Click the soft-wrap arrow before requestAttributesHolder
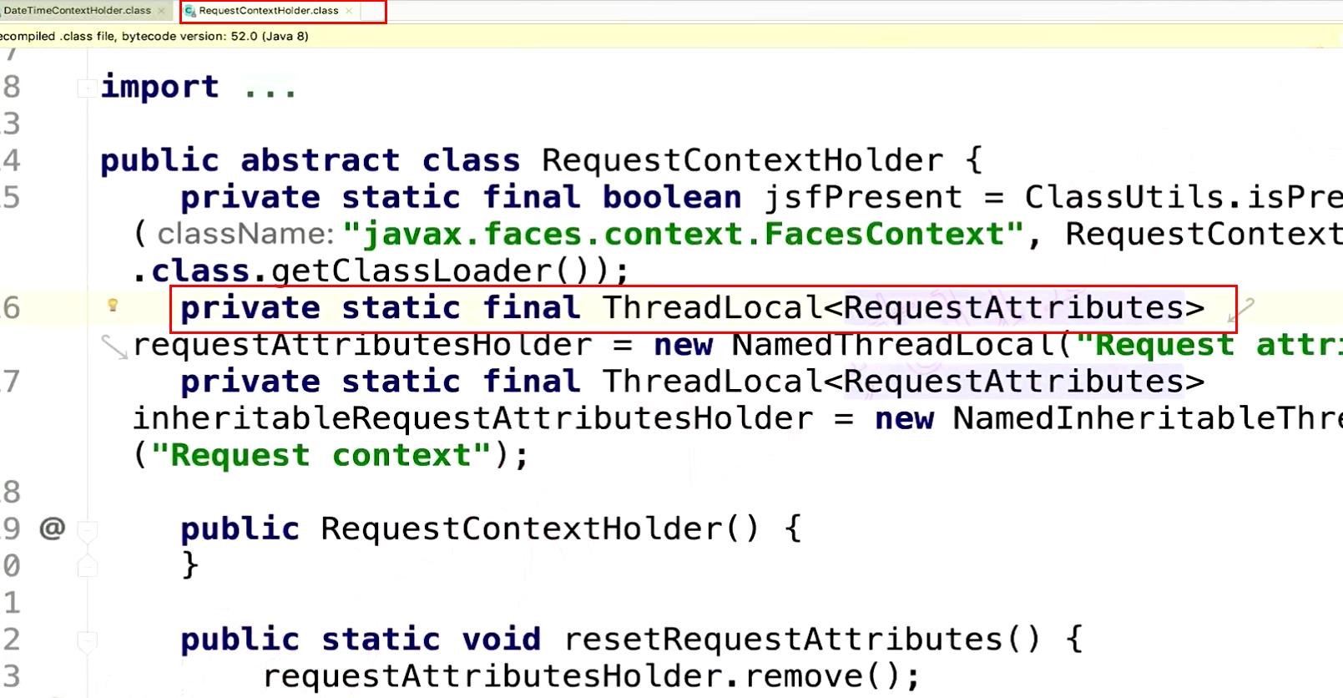This screenshot has height=698, width=1343. [115, 346]
